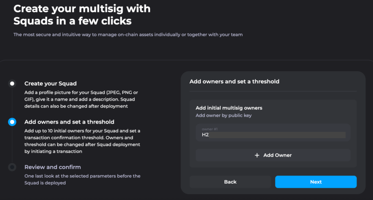Click the plus icon beside Add Owner
This screenshot has height=200, width=373.
(257, 155)
